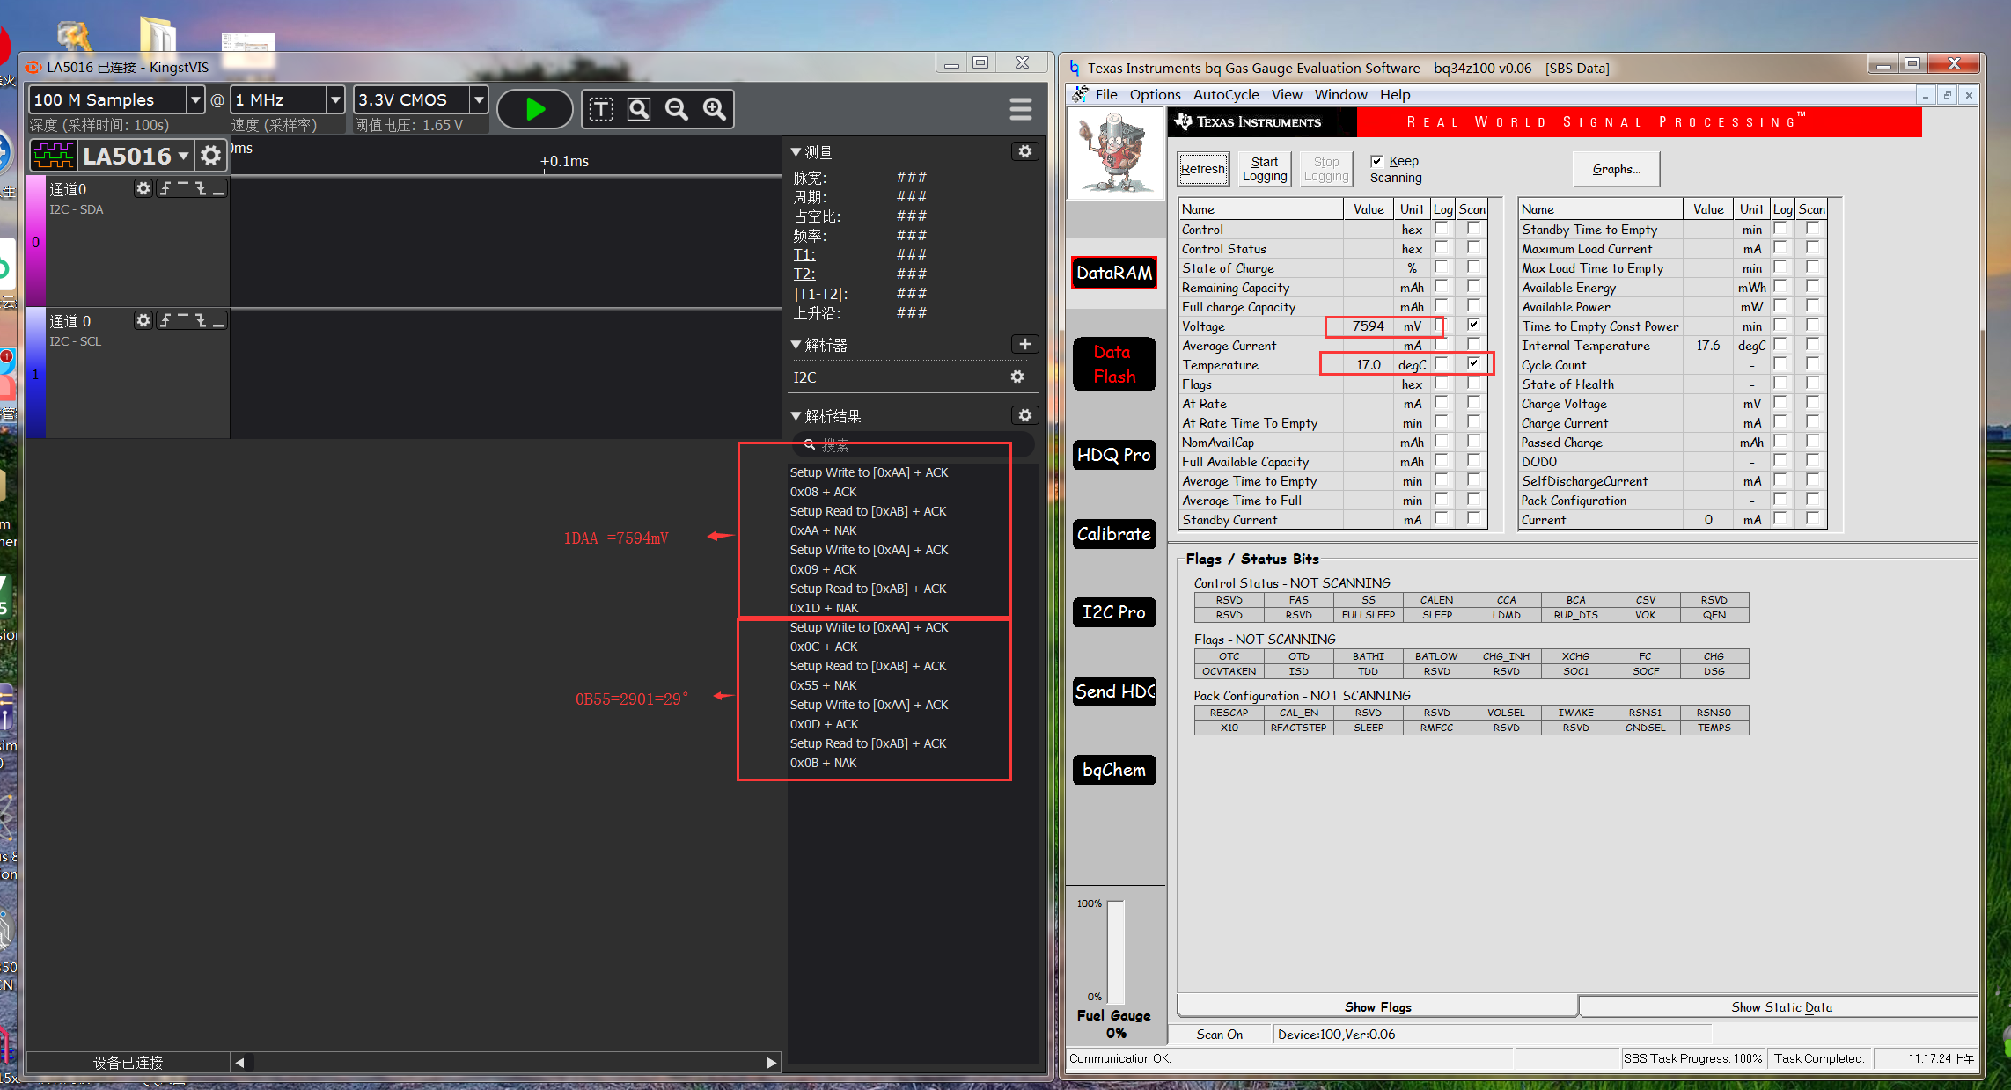Click the zoom out magnifier icon
Screen dimensions: 2011x1090
click(676, 109)
